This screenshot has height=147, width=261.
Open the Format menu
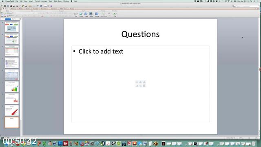(x=37, y=1)
